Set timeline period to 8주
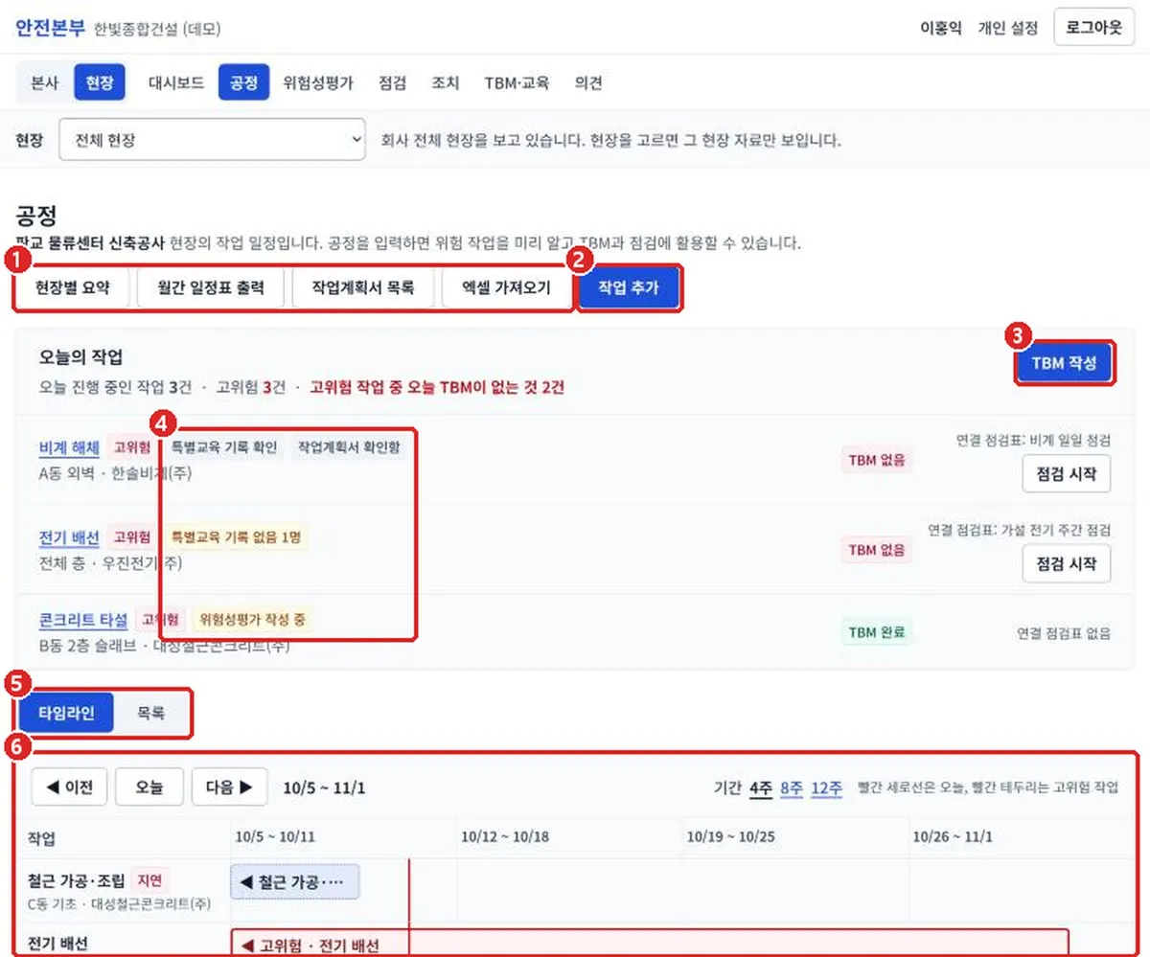This screenshot has width=1150, height=957. click(x=792, y=787)
